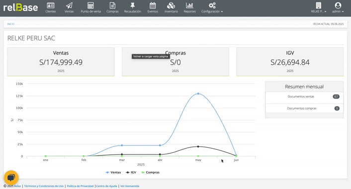Click Documentos ventas row
Screen dimensions: 351x189
pyautogui.click(x=304, y=97)
